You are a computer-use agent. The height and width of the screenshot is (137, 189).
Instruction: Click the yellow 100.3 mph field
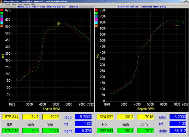point(125,117)
